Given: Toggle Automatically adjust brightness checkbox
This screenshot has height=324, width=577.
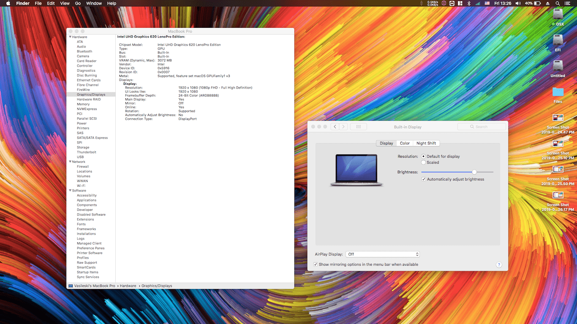Looking at the screenshot, I should tap(424, 179).
